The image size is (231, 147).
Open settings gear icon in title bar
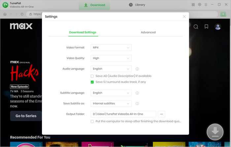click(199, 5)
